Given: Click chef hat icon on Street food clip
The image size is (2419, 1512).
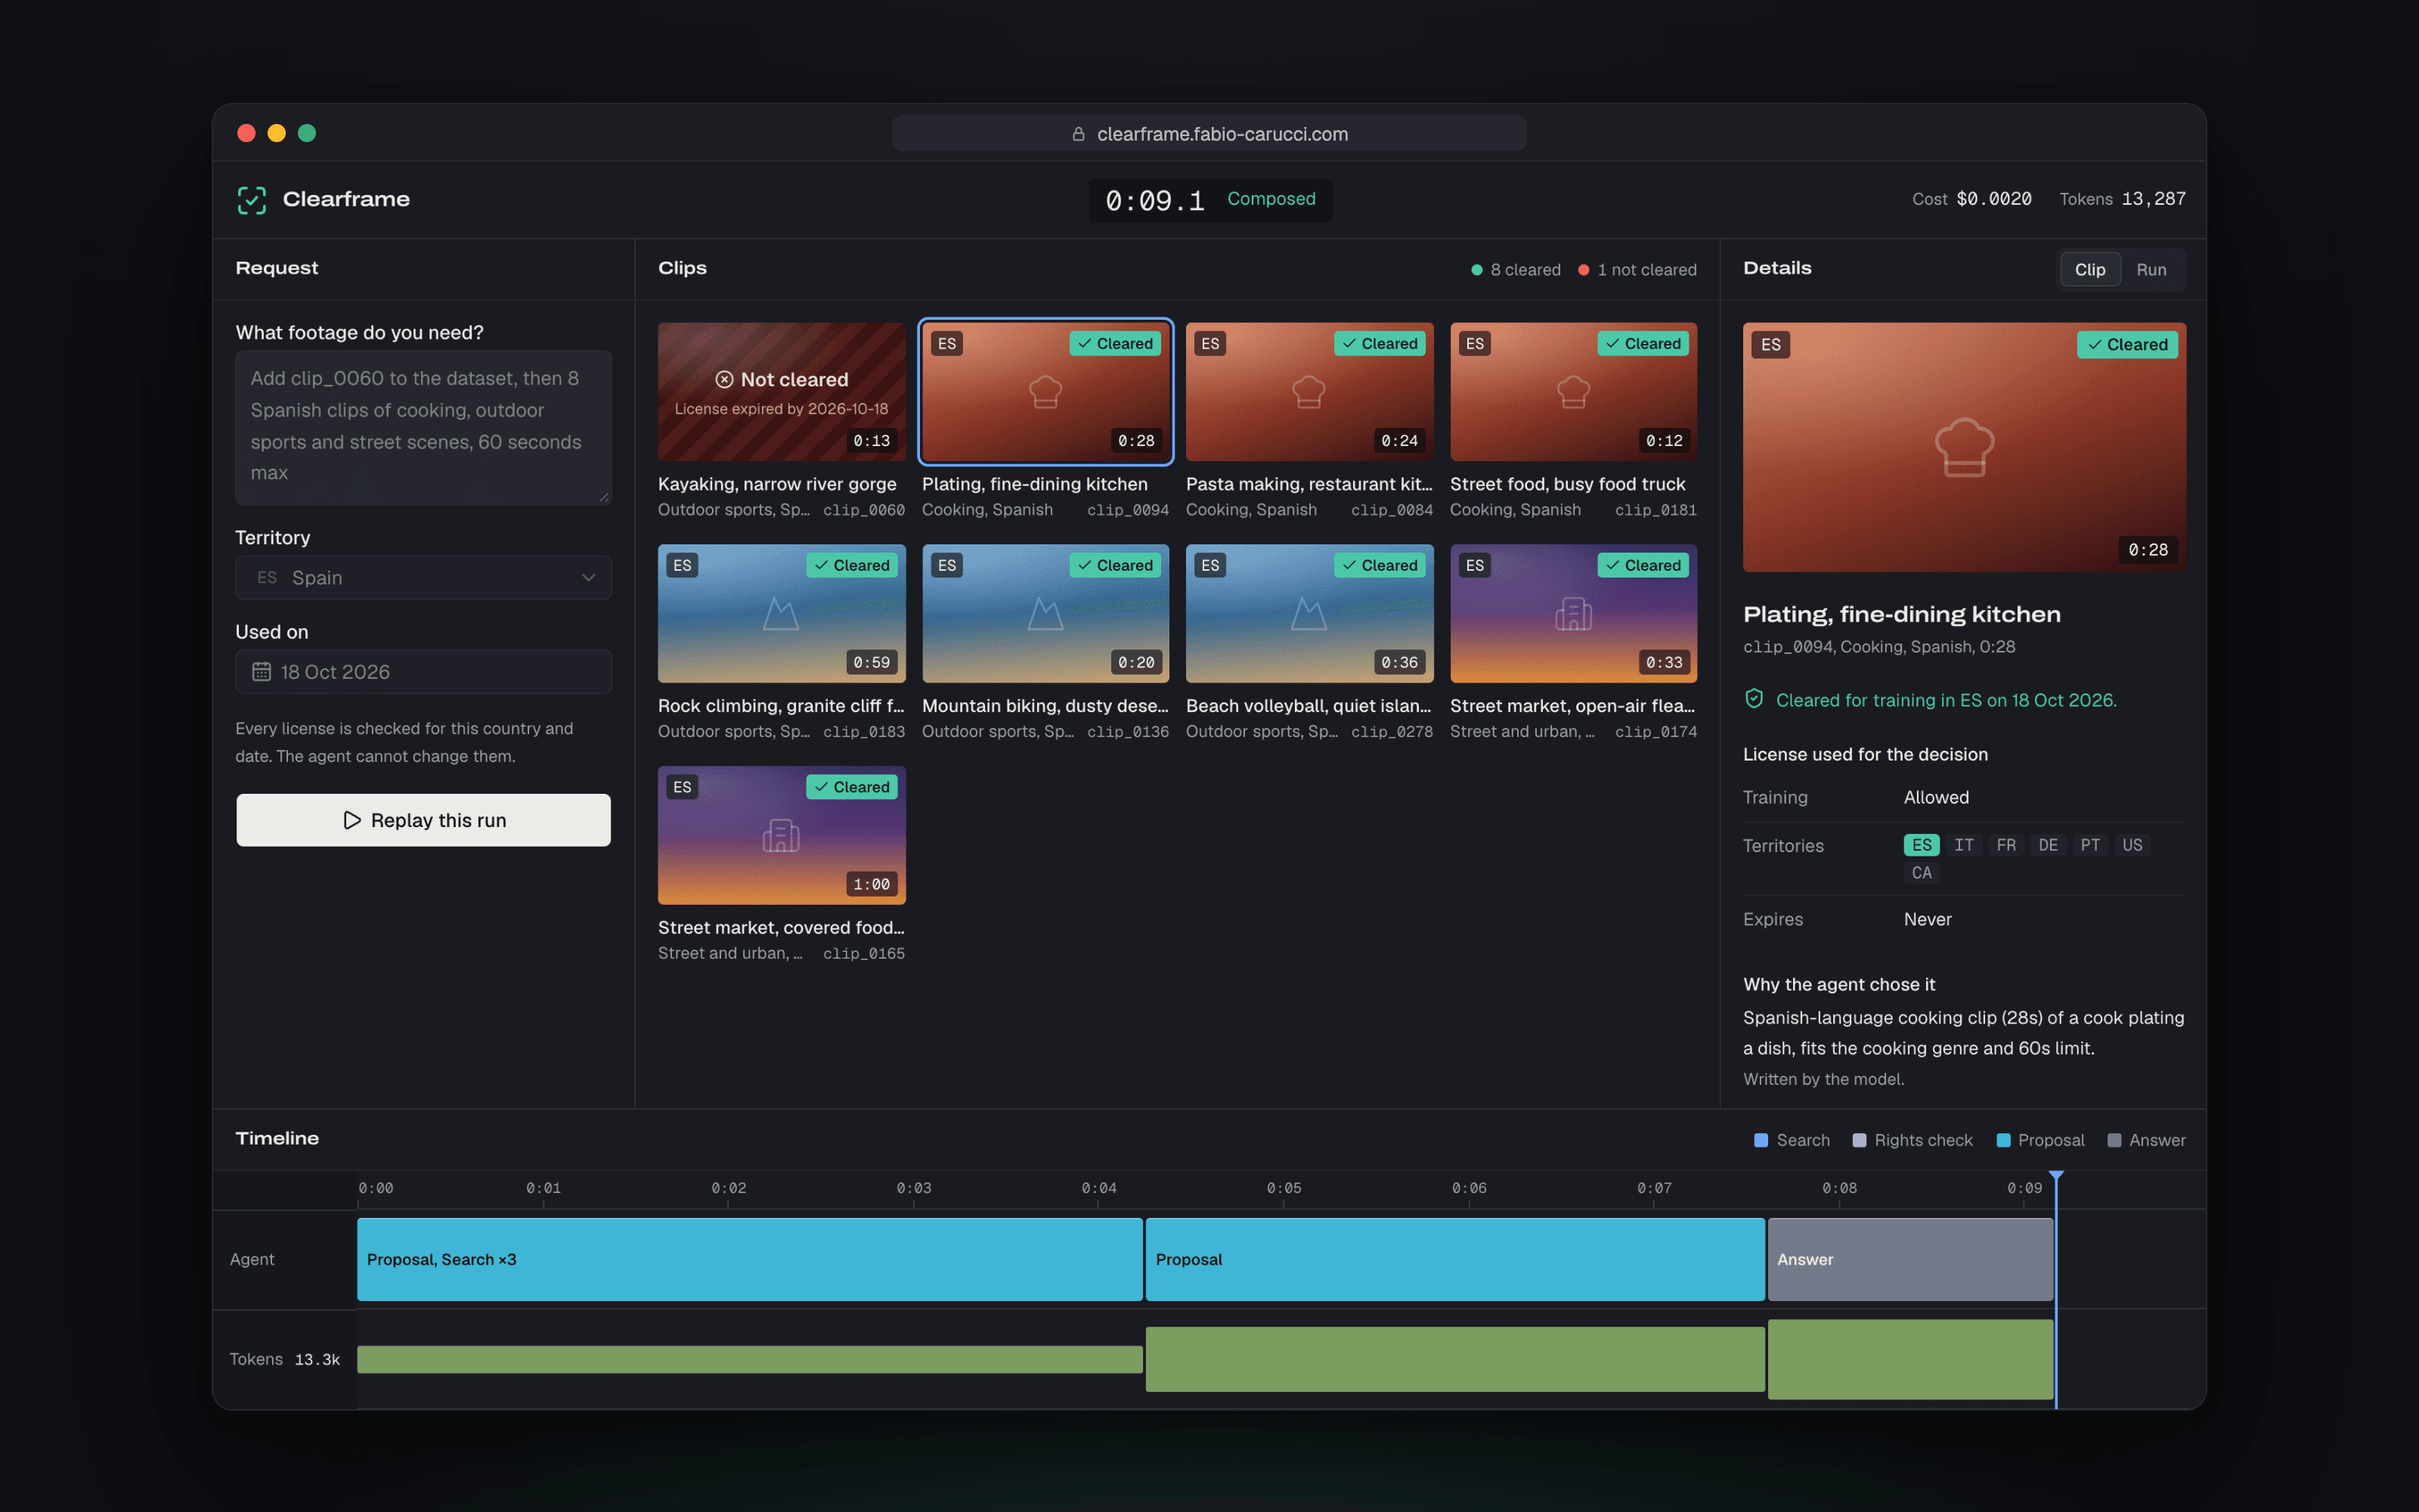Looking at the screenshot, I should coord(1573,392).
